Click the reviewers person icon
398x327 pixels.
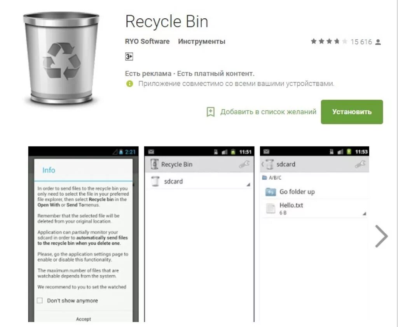[x=378, y=42]
